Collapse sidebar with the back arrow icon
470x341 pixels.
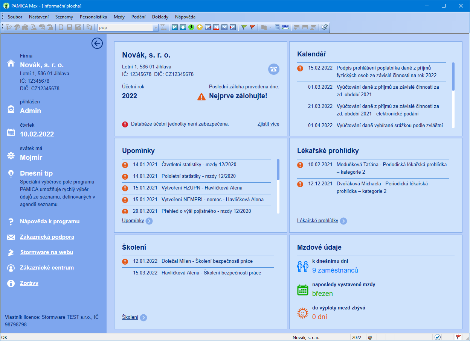pos(97,44)
